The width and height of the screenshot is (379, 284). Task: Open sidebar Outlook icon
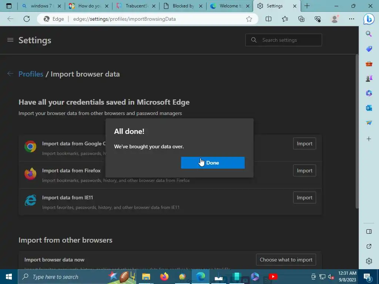[369, 108]
